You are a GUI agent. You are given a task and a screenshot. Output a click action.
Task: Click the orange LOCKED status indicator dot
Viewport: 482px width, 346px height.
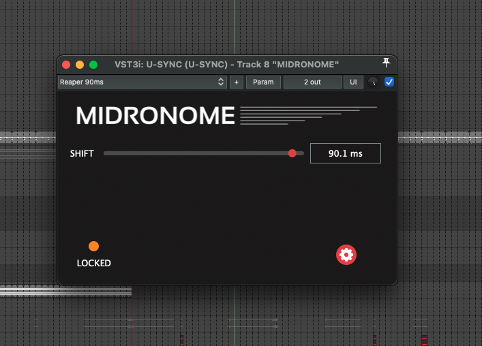(x=93, y=247)
